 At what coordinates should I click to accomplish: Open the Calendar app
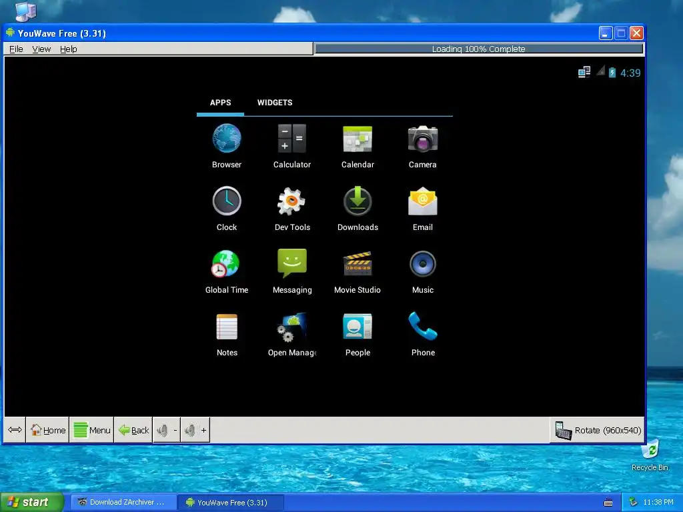click(x=358, y=146)
